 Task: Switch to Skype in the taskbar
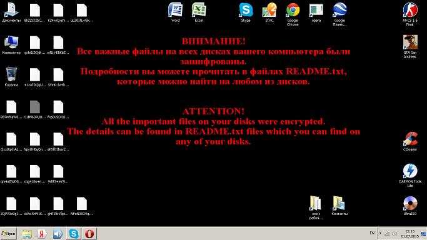click(74, 234)
